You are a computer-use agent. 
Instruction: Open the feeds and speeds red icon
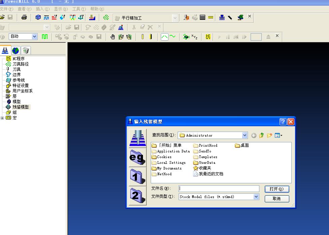(54, 17)
